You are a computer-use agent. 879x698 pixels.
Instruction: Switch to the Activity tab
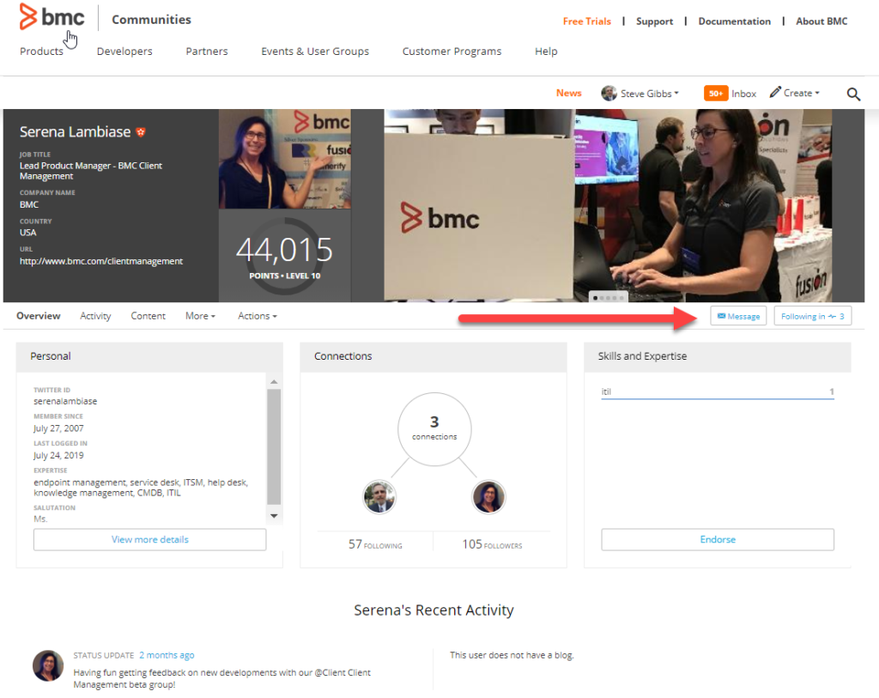point(95,316)
